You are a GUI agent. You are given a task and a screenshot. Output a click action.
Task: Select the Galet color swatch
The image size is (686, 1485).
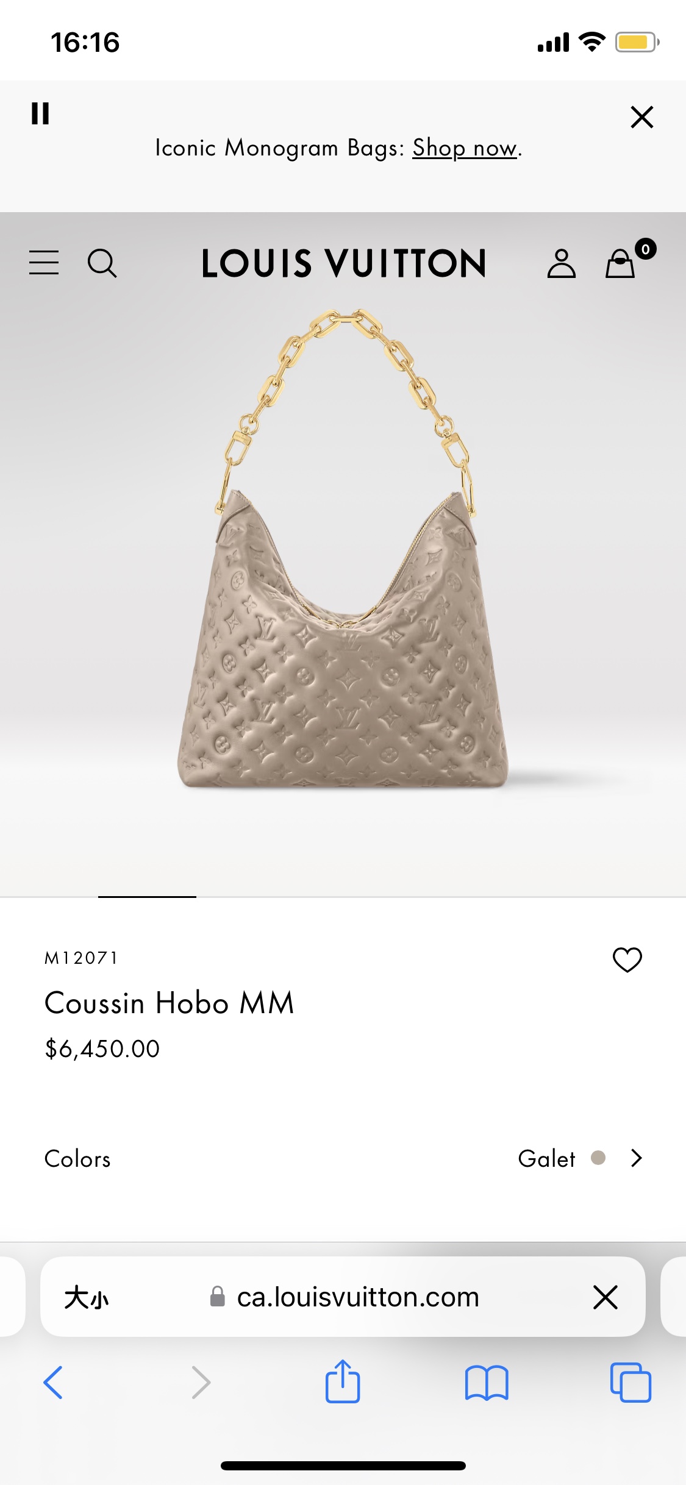click(x=598, y=1158)
